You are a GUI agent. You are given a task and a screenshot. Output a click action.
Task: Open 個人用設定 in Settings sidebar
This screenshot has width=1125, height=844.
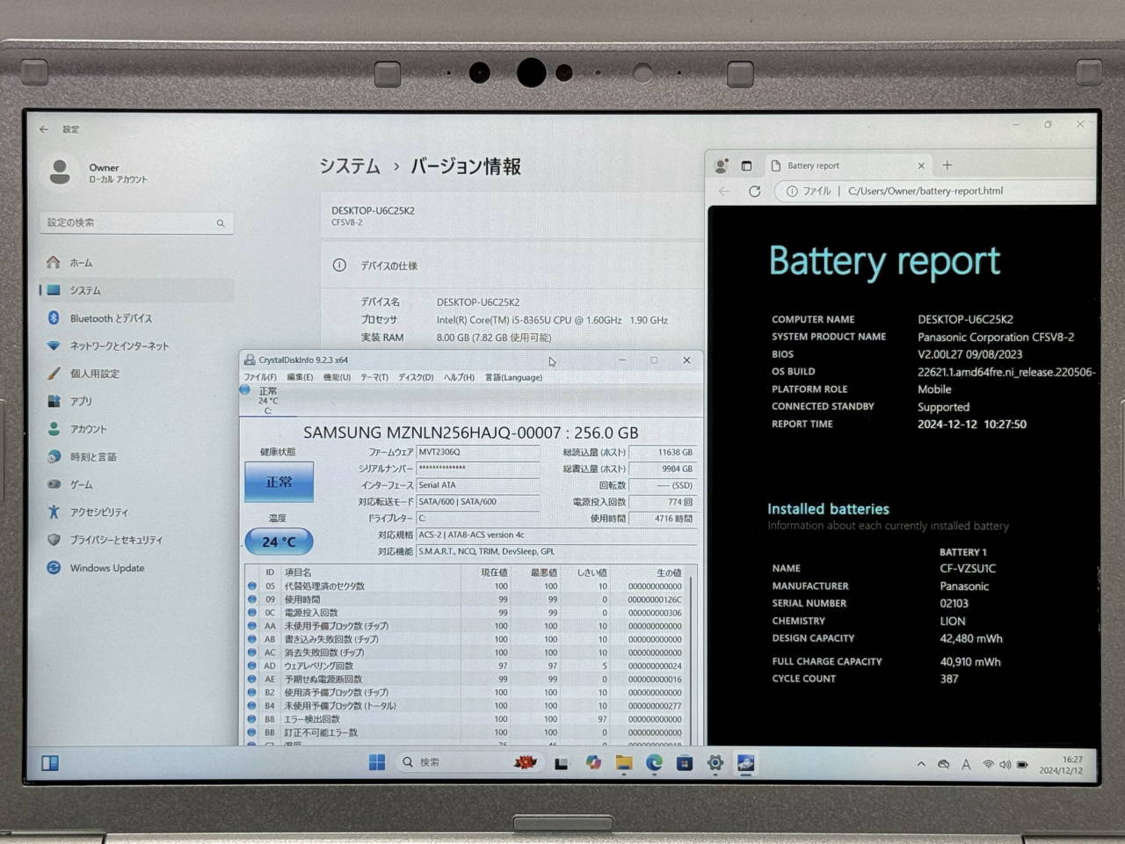click(x=136, y=374)
